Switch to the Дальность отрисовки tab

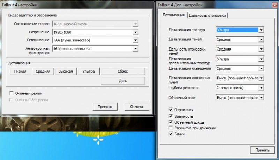click(x=208, y=15)
